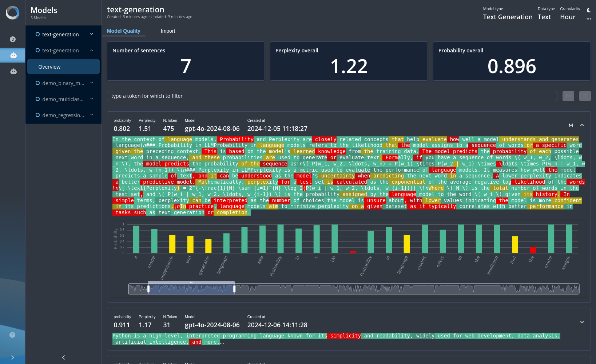The image size is (596, 364).
Task: Toggle dark mode moon icon
Action: click(x=589, y=10)
